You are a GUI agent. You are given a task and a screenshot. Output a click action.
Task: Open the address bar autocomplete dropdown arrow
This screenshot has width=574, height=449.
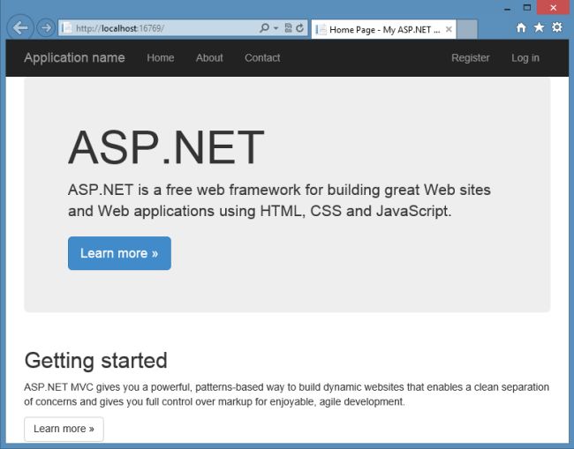276,28
